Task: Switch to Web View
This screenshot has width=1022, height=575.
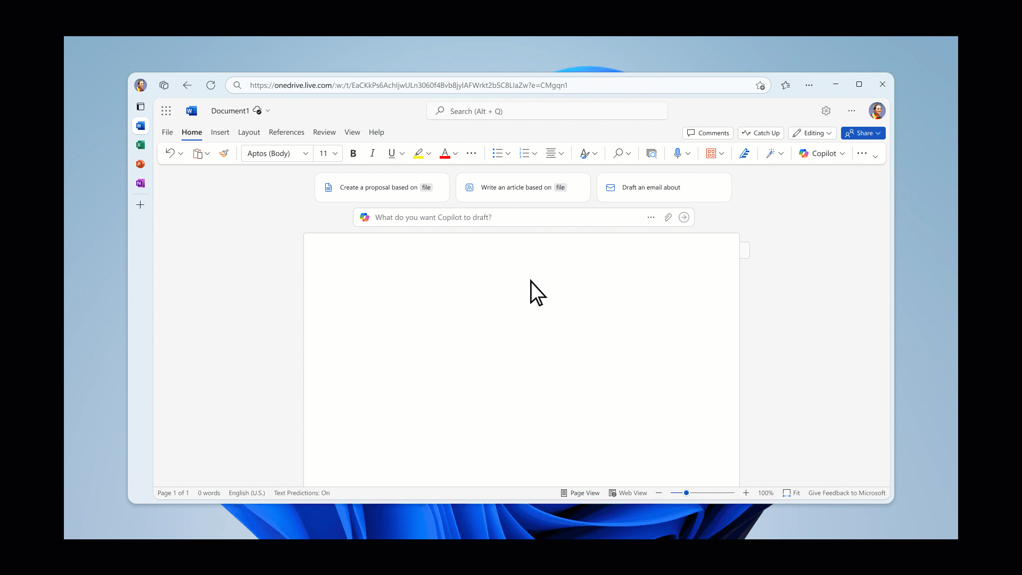Action: pos(628,493)
